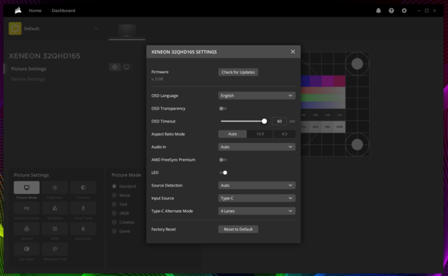The image size is (448, 276).
Task: Select the Eye Saver tile
Action: 27,249
